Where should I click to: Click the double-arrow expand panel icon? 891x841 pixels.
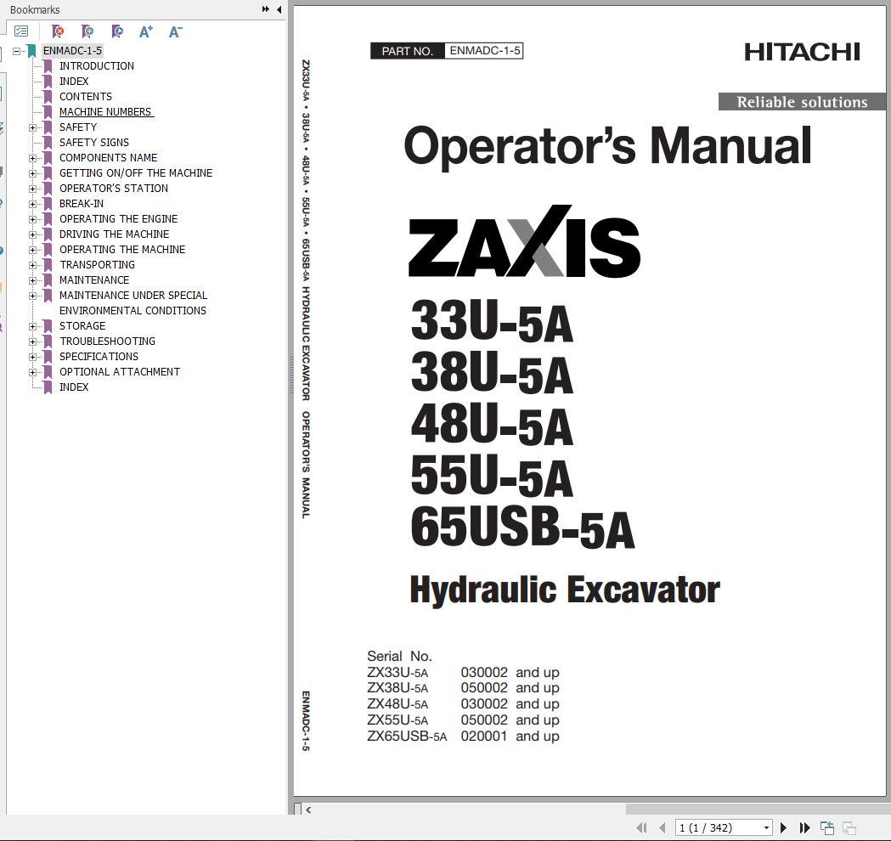[x=265, y=9]
